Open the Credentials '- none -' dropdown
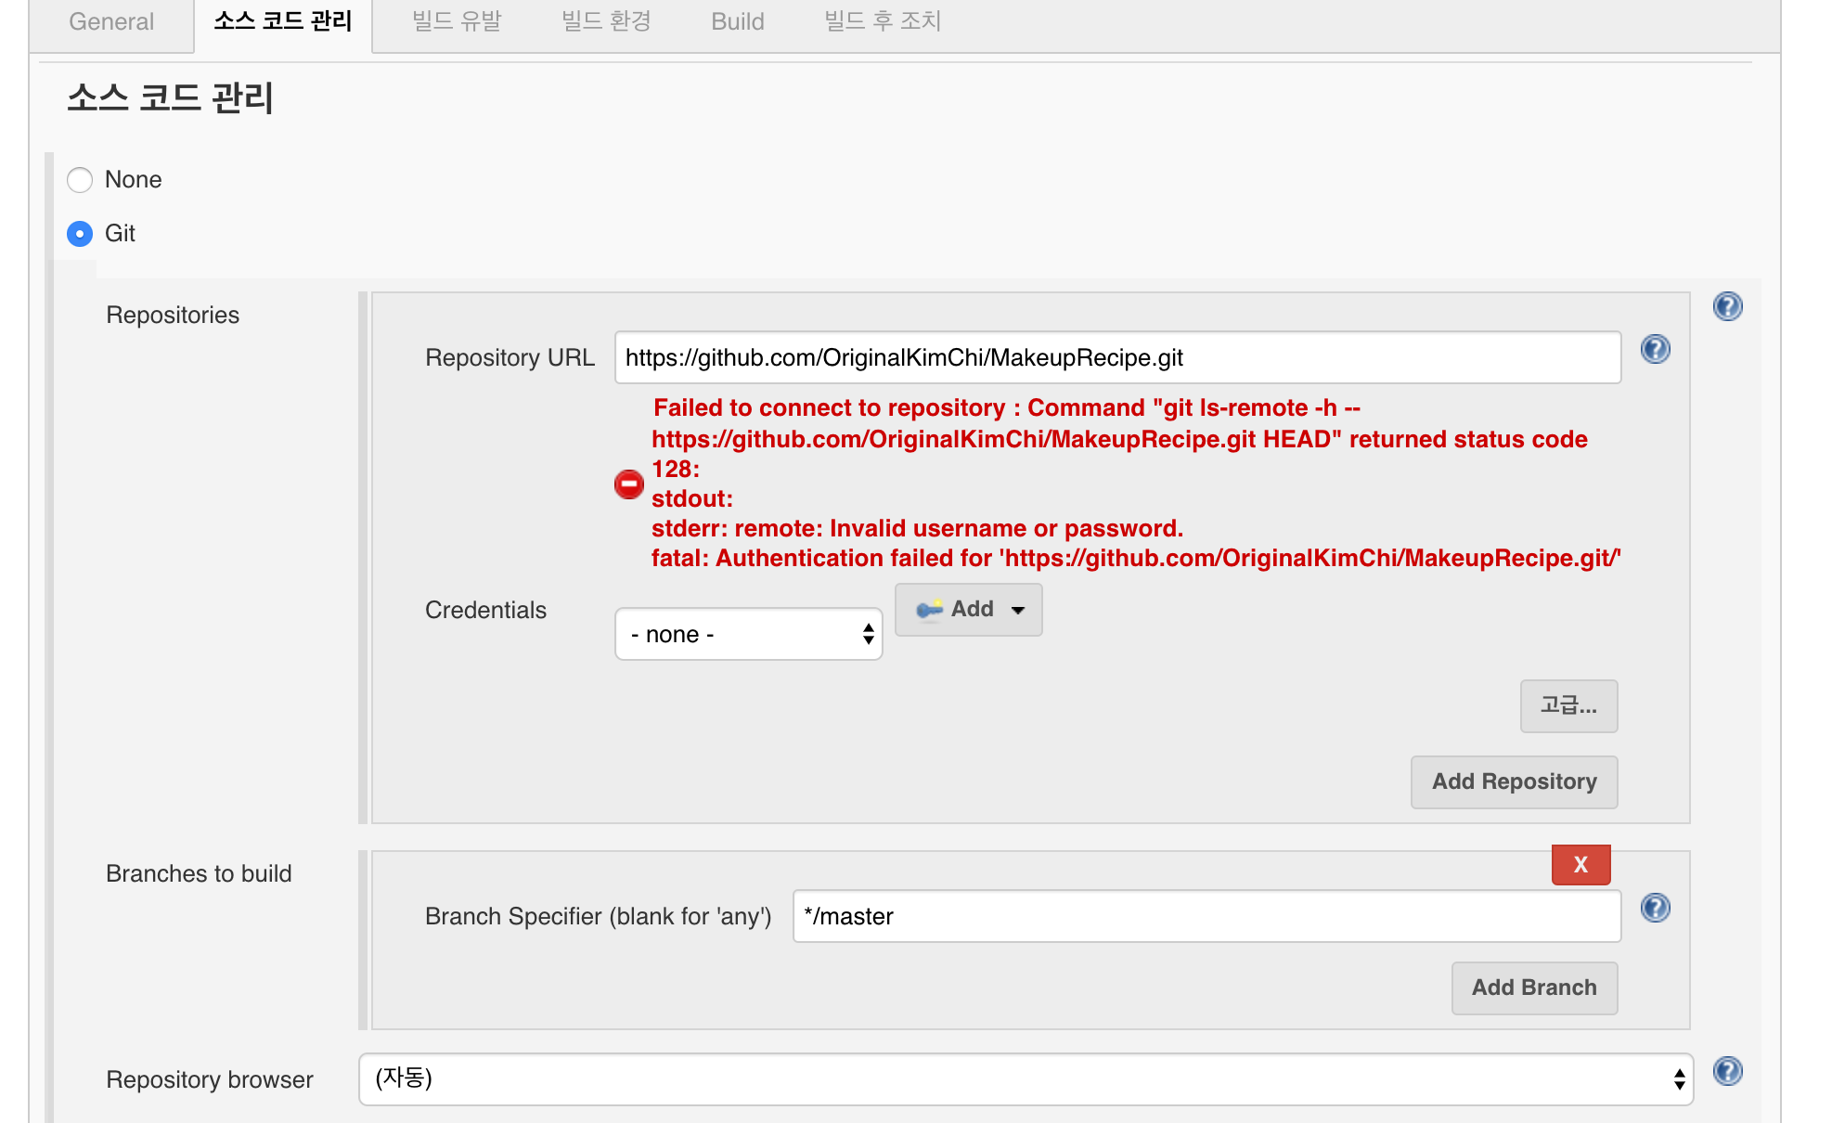 748,635
